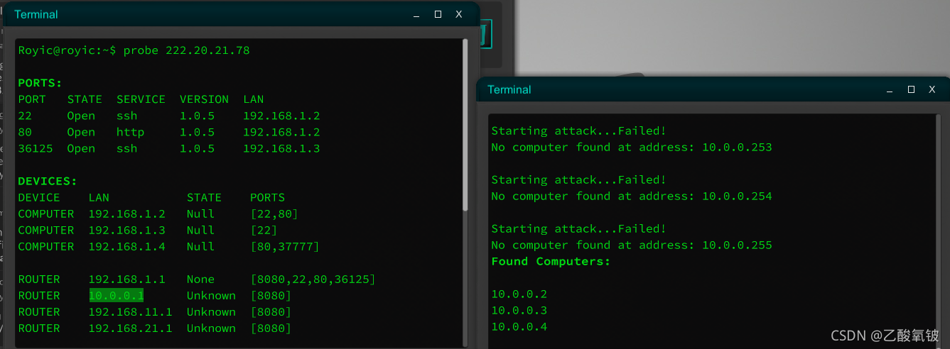
Task: Click the ROUTER address 192.168.11.1
Action: click(130, 311)
